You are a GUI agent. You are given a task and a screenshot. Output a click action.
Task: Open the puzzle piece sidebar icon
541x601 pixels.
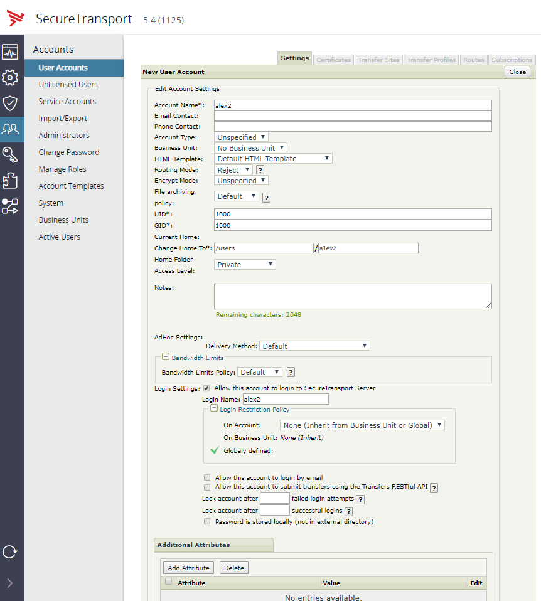(x=10, y=181)
